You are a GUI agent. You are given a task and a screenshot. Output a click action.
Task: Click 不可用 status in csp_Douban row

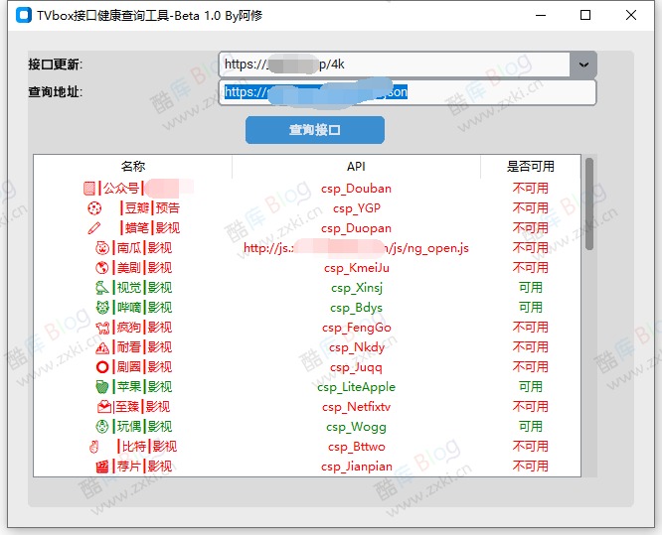click(x=531, y=188)
